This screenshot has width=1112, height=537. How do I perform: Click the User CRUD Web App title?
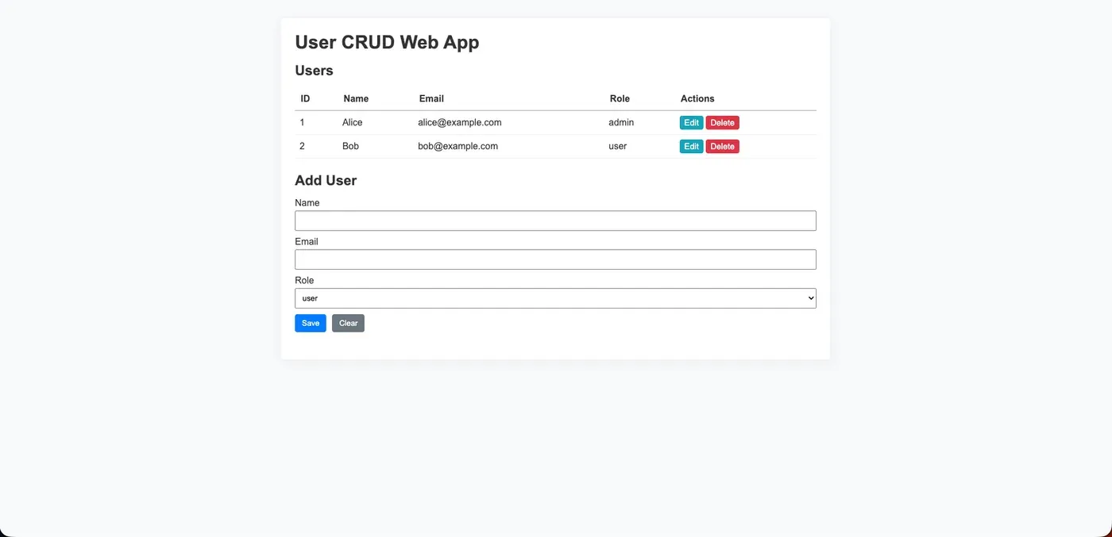[x=387, y=42]
